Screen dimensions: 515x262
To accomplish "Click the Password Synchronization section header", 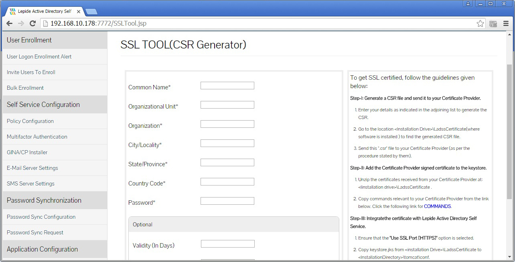I will 55,200.
